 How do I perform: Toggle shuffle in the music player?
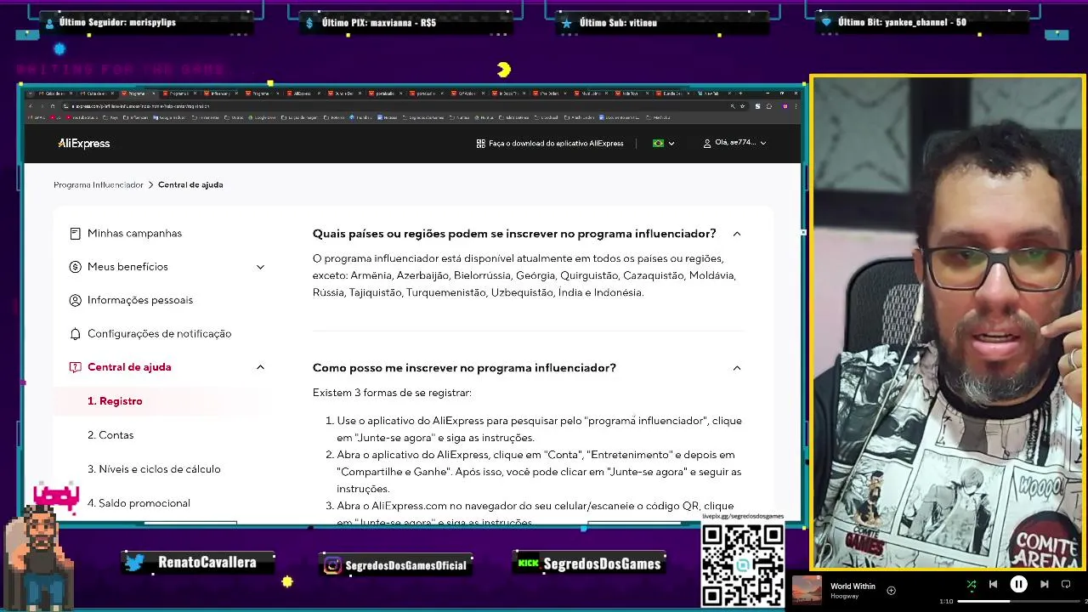pyautogui.click(x=972, y=584)
